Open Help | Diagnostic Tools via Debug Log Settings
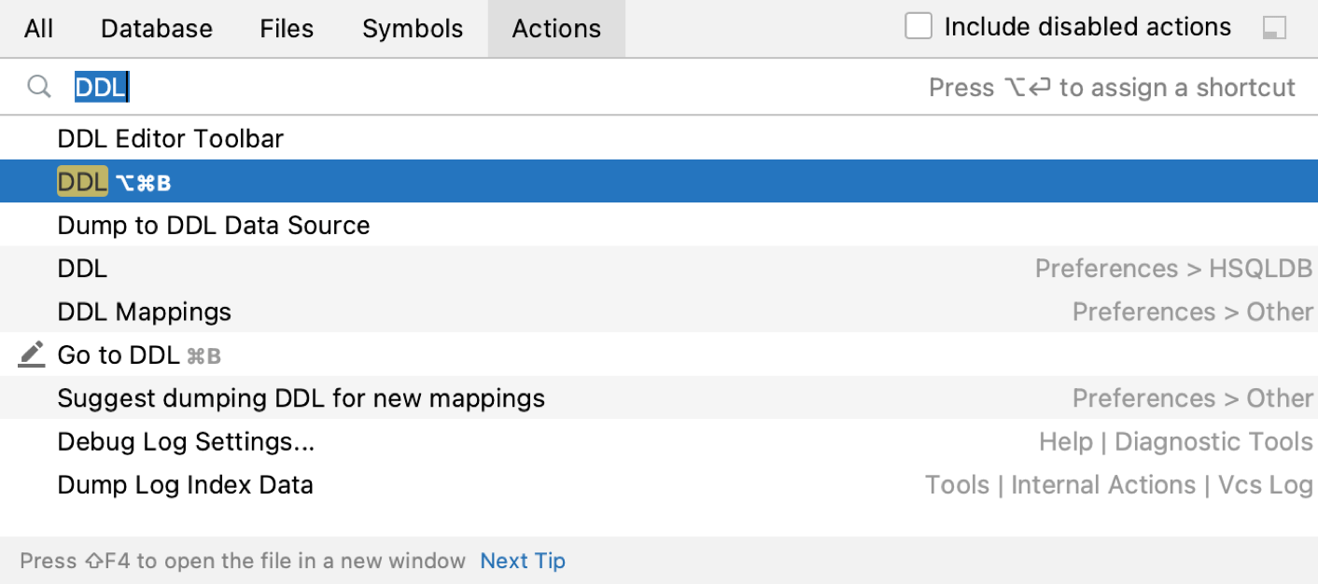The height and width of the screenshot is (584, 1318). click(x=1175, y=440)
